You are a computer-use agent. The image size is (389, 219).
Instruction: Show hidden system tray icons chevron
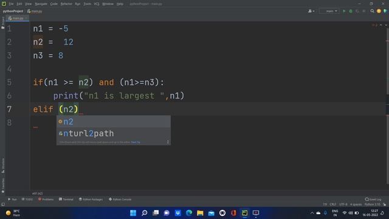coord(312,213)
